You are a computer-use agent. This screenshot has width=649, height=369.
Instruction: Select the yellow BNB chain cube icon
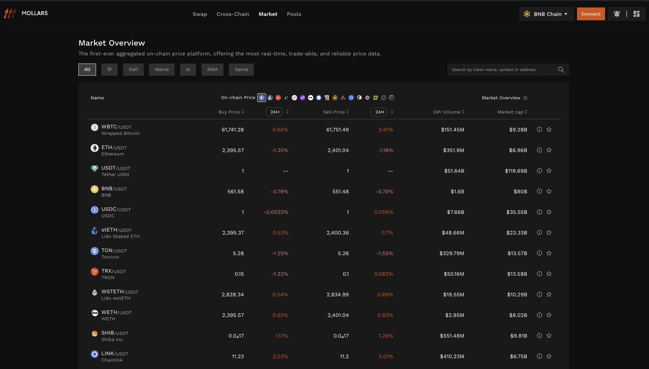334,98
